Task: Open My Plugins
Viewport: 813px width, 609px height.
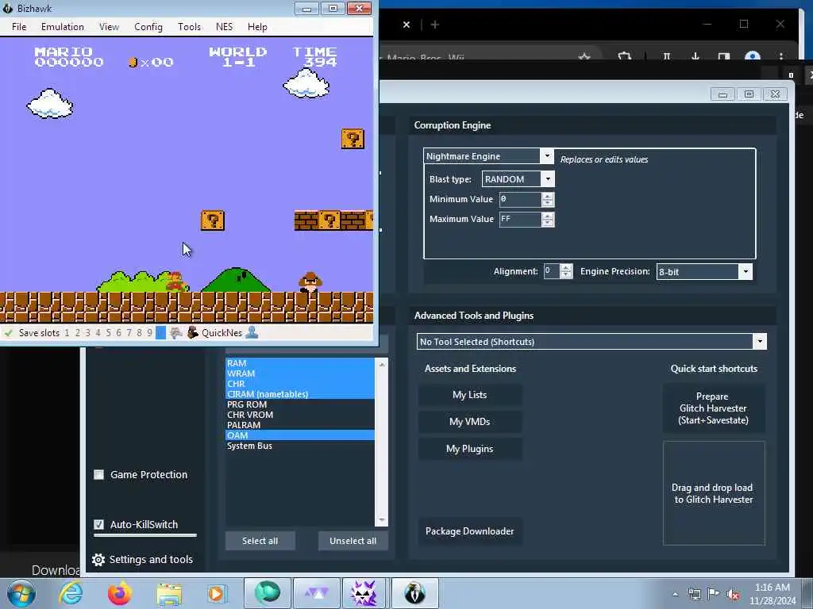Action: (x=470, y=449)
